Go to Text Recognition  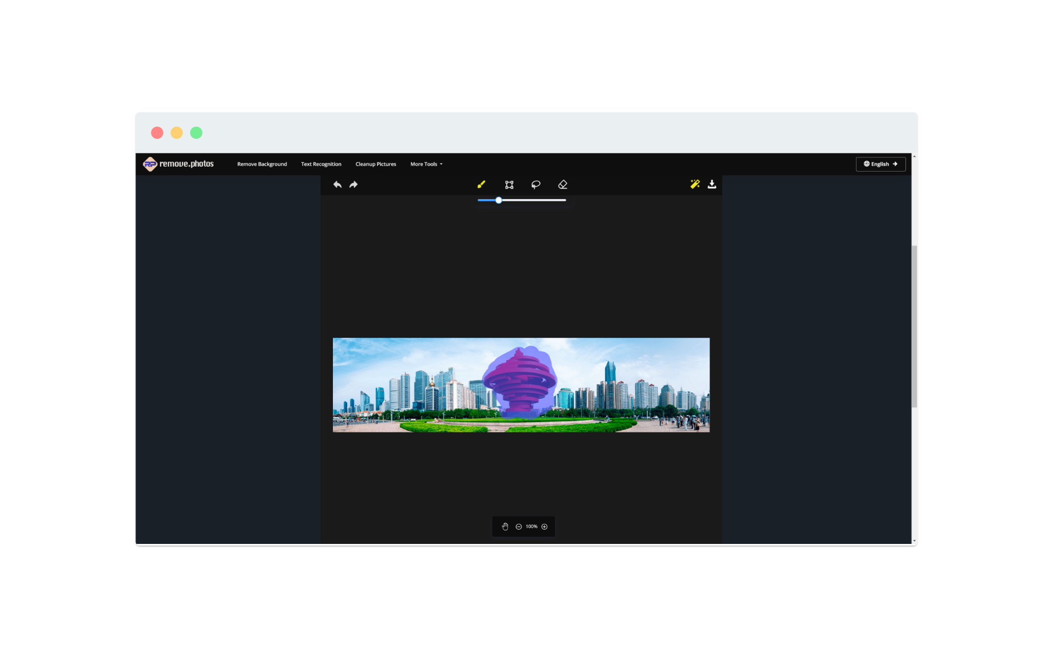click(x=321, y=164)
